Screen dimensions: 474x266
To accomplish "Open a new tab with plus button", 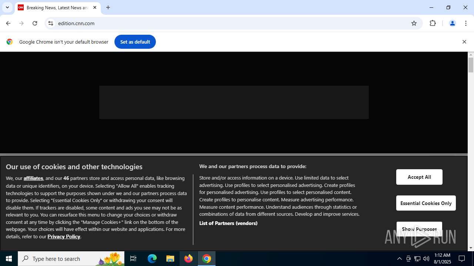I will 108,7.
